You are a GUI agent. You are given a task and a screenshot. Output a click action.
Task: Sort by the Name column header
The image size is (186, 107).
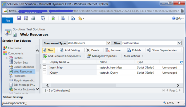(103, 62)
